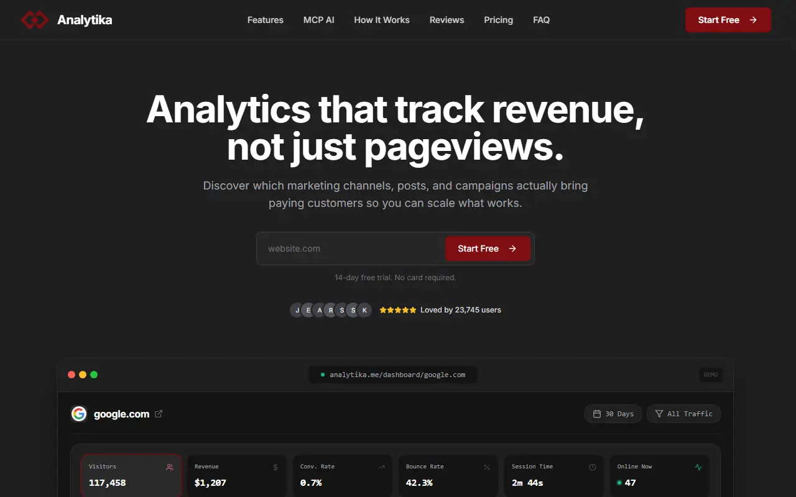Screen dimensions: 796x497
Task: Click "14-day free trial. No card required."
Action: click(x=396, y=278)
